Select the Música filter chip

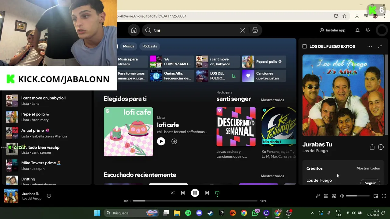click(129, 46)
